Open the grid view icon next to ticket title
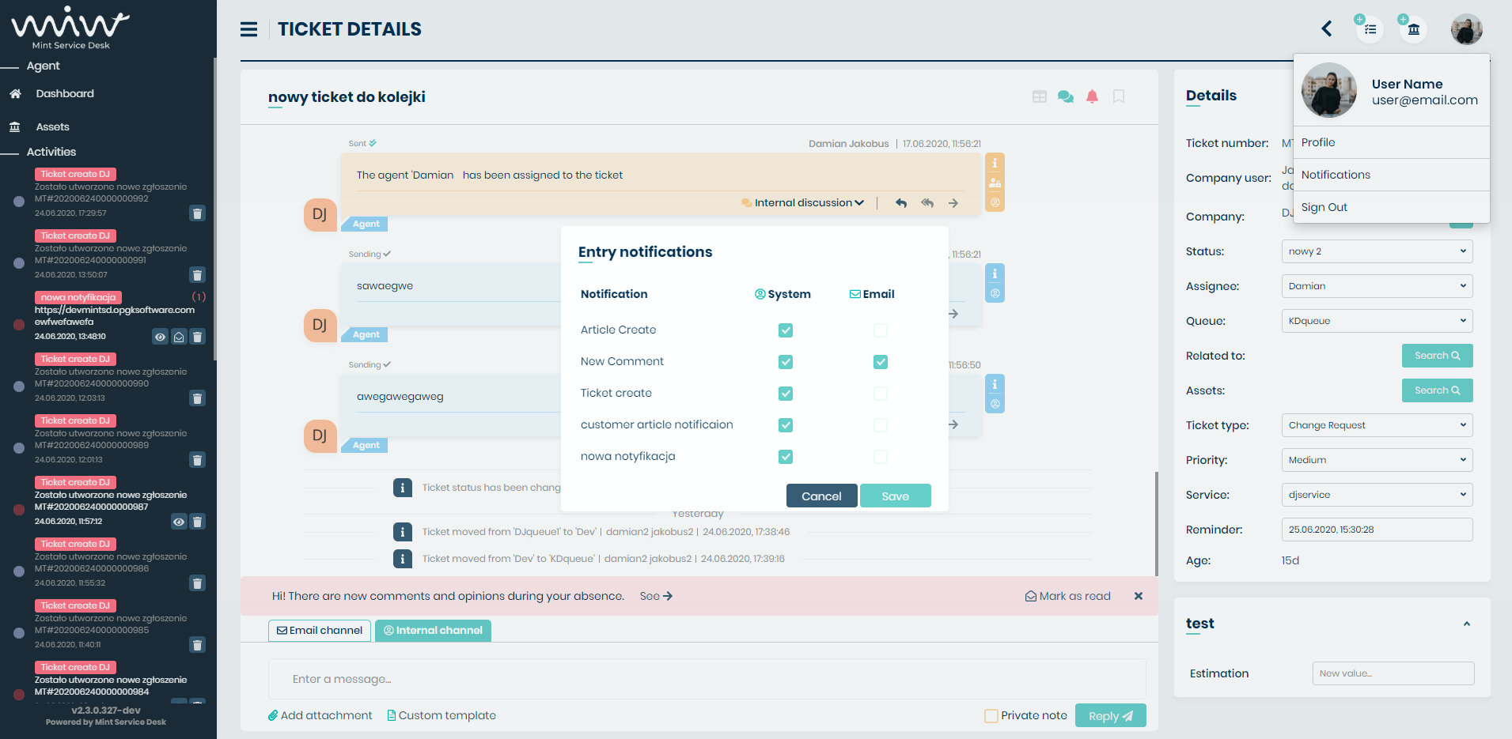The height and width of the screenshot is (739, 1512). (1039, 96)
